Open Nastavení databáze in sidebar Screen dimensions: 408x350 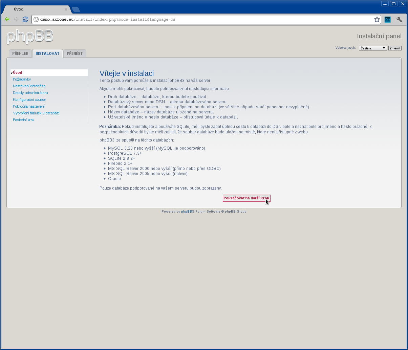[x=29, y=86]
